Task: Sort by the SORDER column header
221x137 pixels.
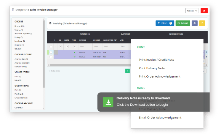Action: pos(97,40)
